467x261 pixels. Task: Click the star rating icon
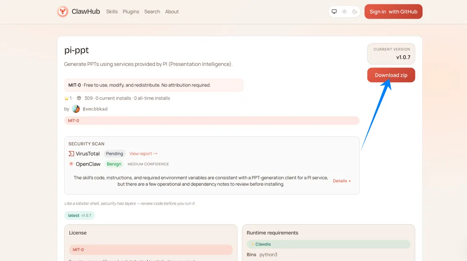(67, 98)
